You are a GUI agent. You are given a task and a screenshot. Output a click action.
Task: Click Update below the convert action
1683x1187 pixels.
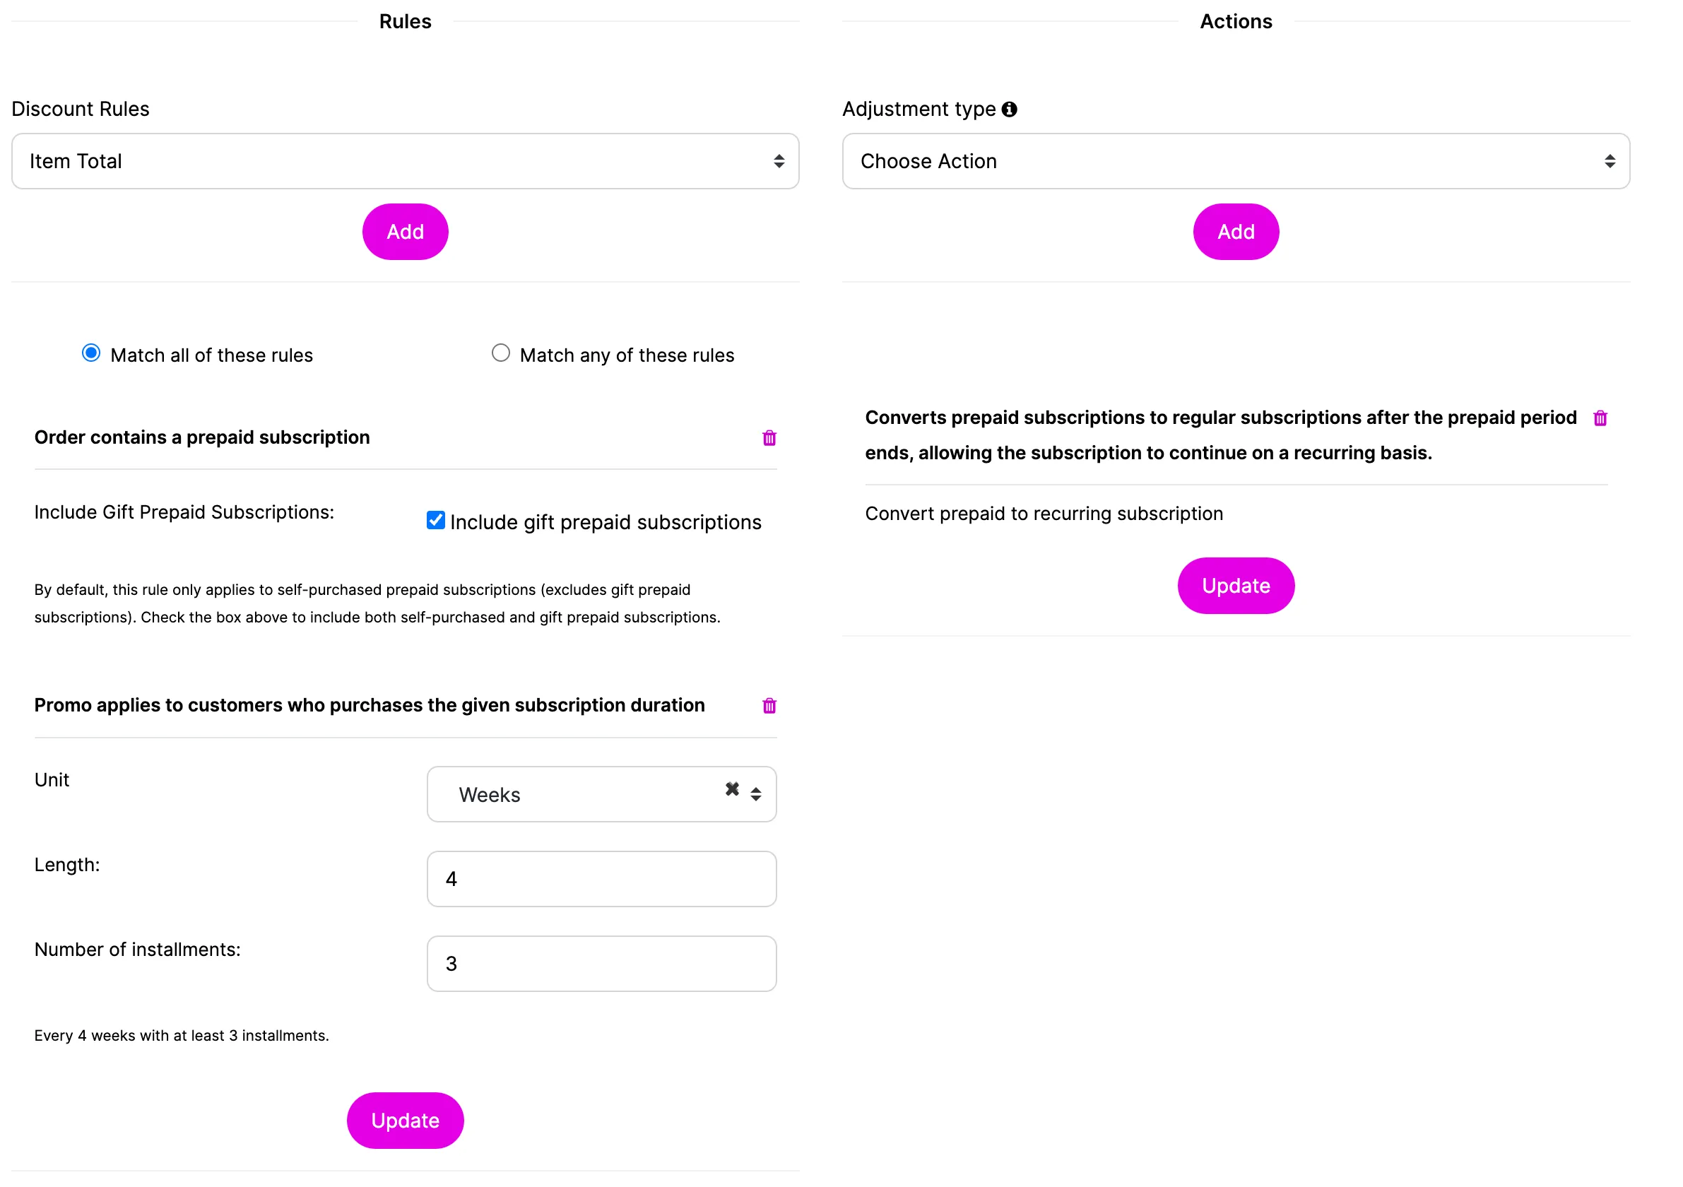[1236, 586]
